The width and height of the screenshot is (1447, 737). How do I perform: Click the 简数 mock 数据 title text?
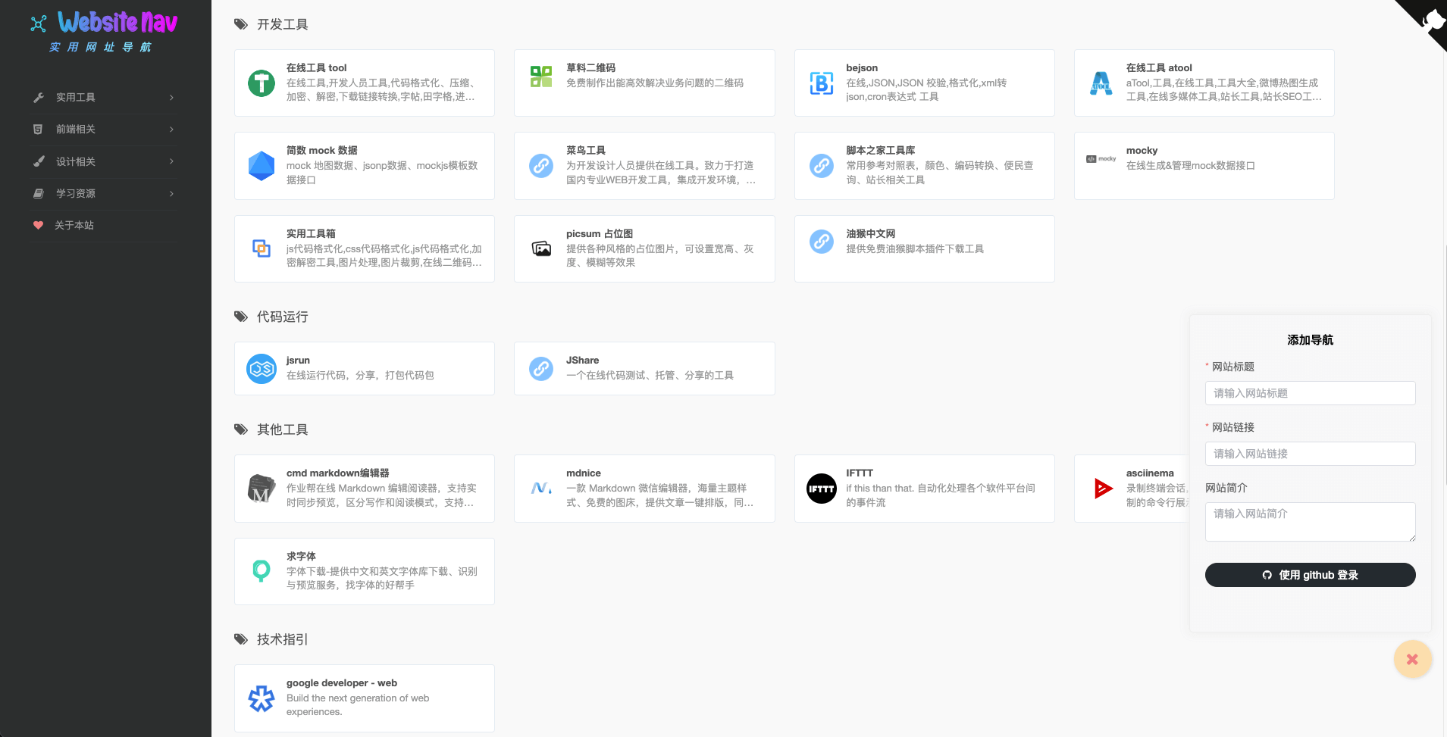[321, 151]
